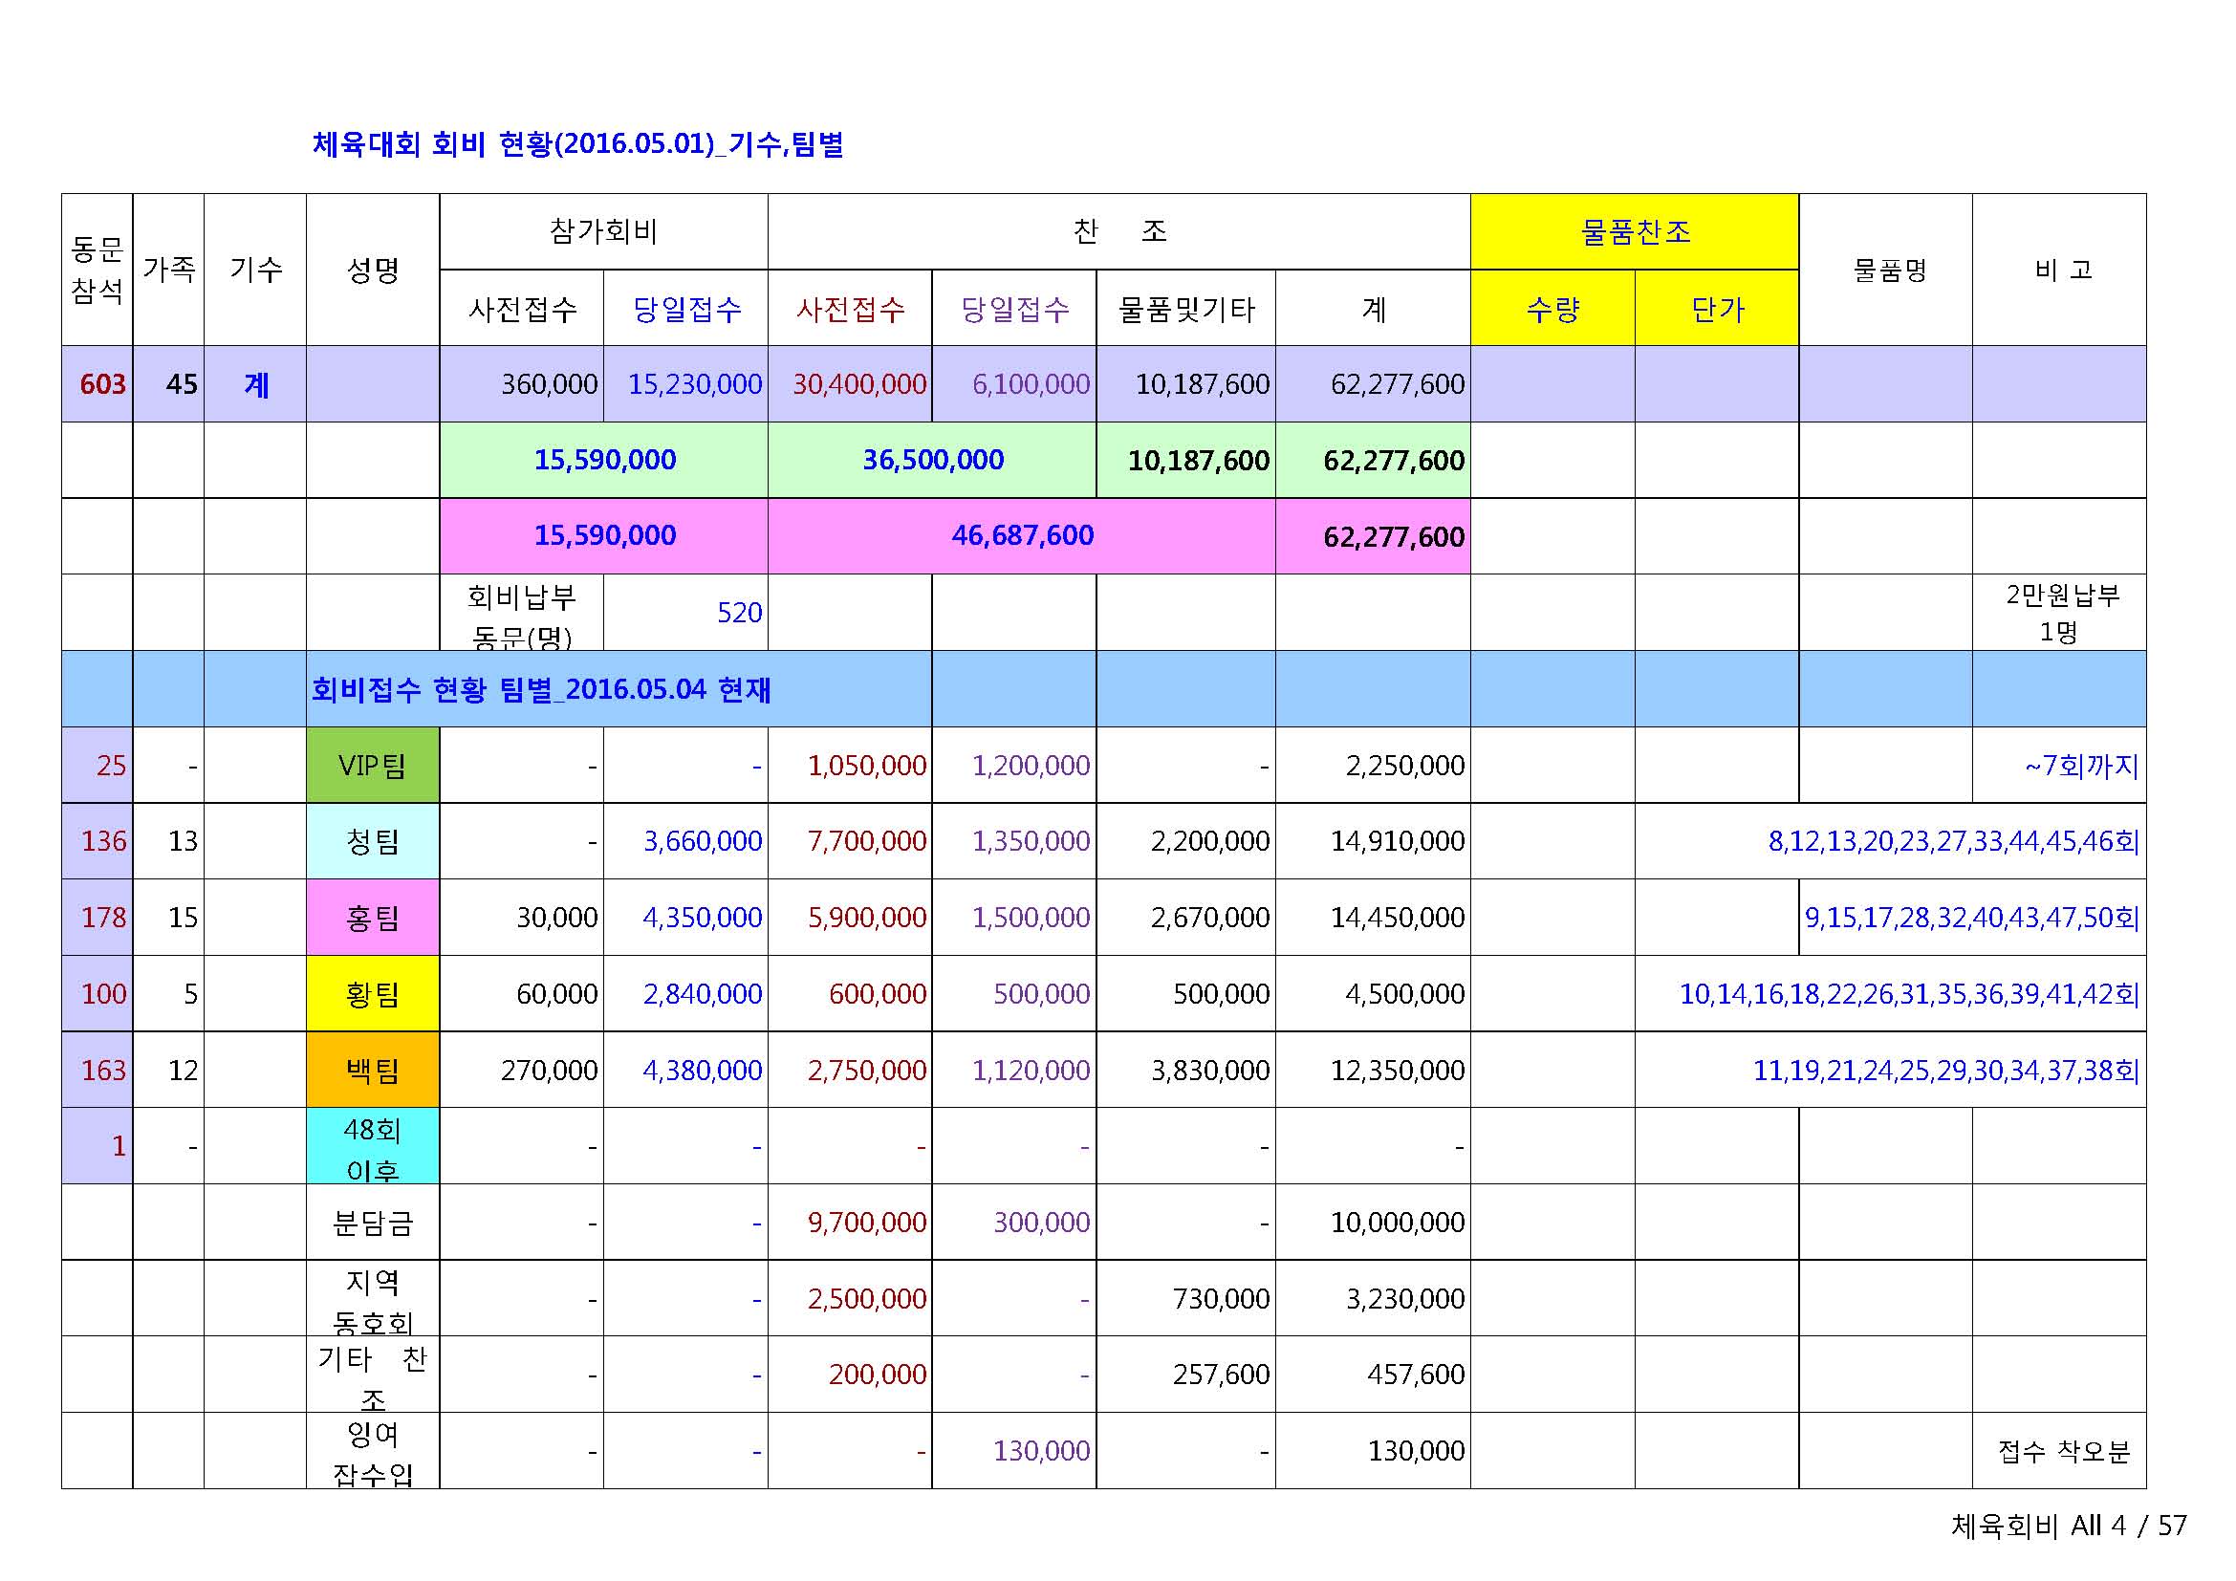
Task: Click the 분담금 row label
Action: pyautogui.click(x=373, y=1223)
